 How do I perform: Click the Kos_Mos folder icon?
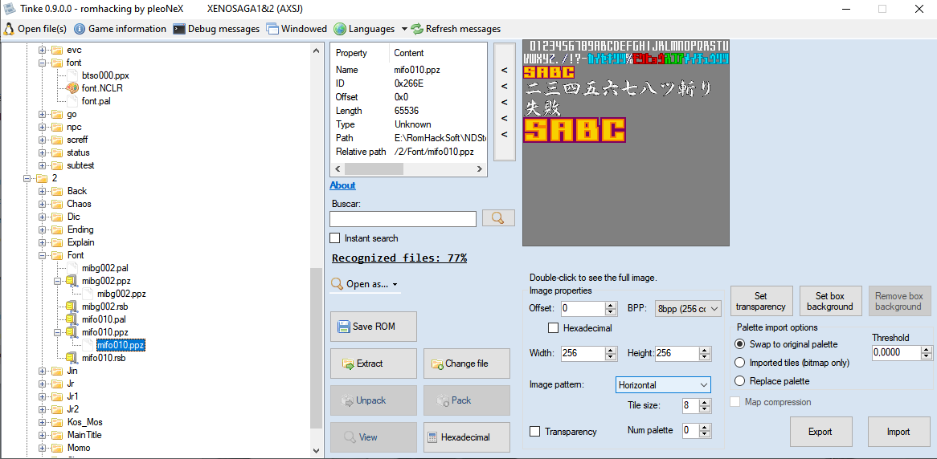[x=57, y=422]
